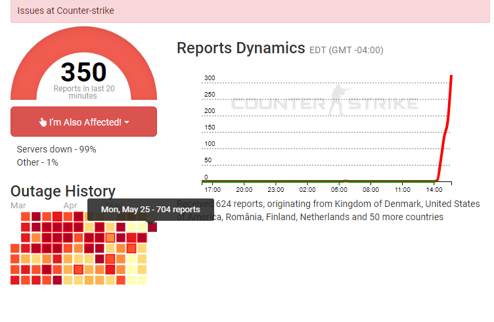This screenshot has width=494, height=322.
Task: Click the 17:00 time axis label
Action: pyautogui.click(x=213, y=190)
